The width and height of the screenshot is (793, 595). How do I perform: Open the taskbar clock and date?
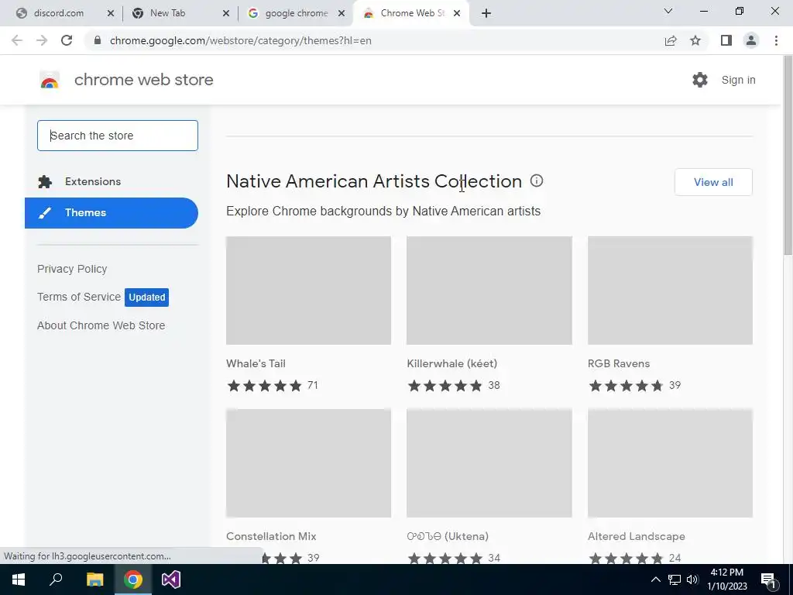point(726,580)
